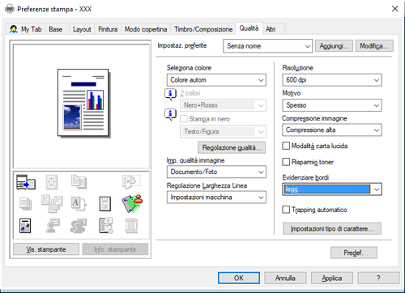The image size is (405, 293).
Task: Click the Applica button
Action: (x=332, y=278)
